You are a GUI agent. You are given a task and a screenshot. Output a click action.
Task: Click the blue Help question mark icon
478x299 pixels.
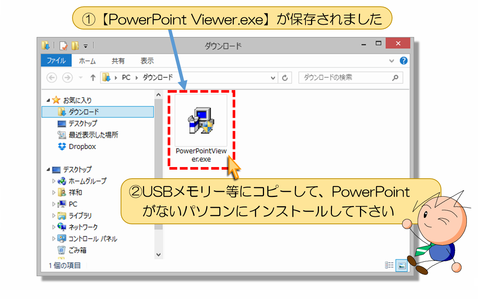tap(404, 61)
